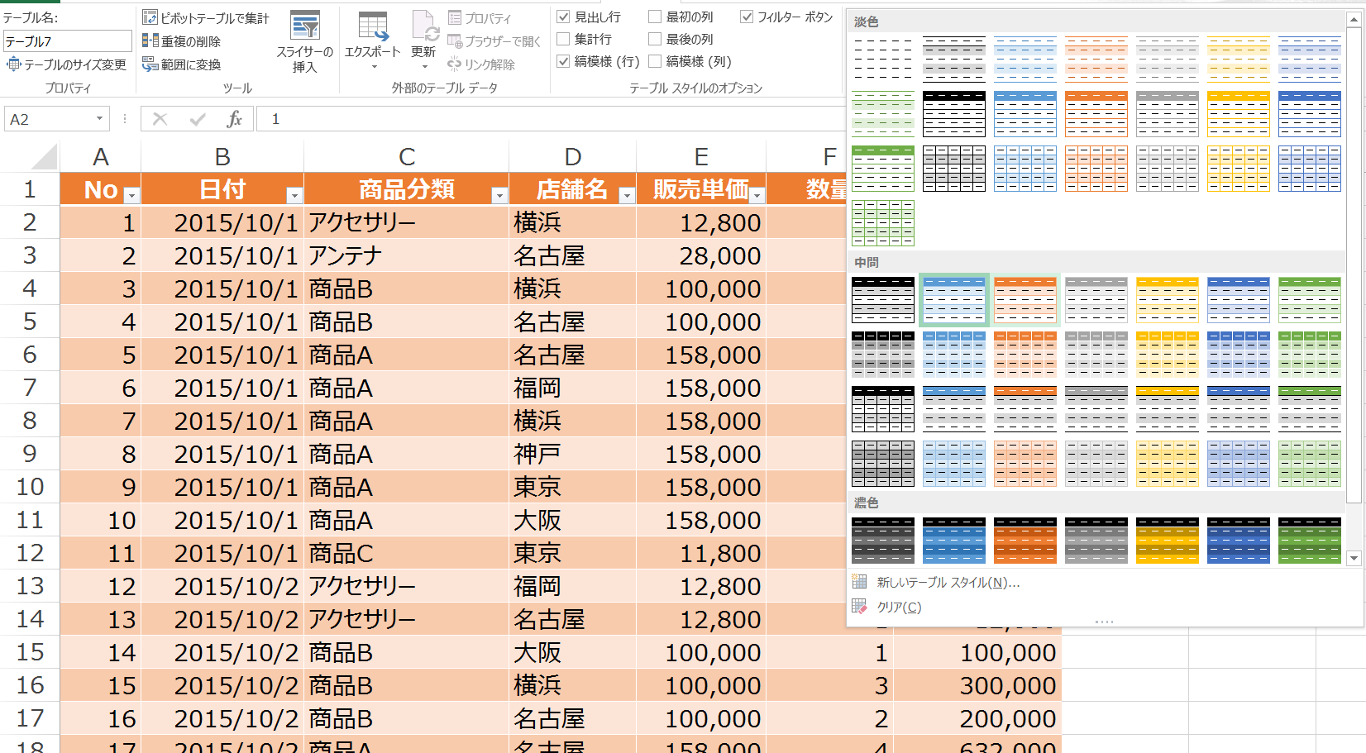Select the first black medium table style
The width and height of the screenshot is (1366, 753).
(x=883, y=300)
